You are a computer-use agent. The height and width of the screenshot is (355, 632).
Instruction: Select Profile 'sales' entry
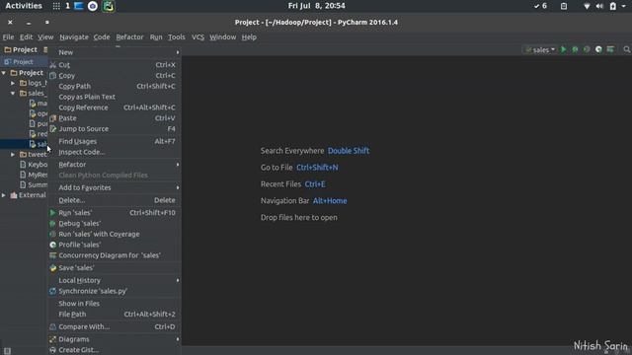click(115, 245)
